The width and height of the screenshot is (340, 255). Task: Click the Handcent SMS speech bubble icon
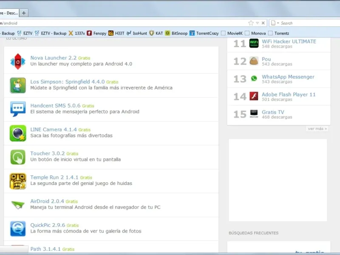(18, 109)
